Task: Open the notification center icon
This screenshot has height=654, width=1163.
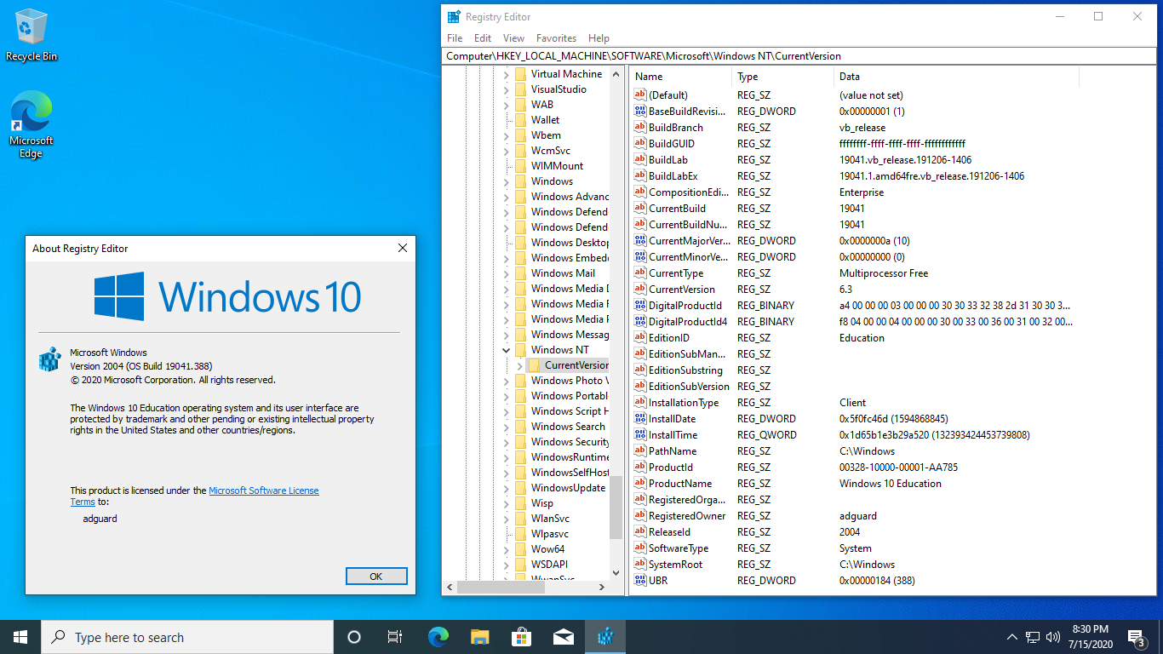Action: tap(1136, 637)
